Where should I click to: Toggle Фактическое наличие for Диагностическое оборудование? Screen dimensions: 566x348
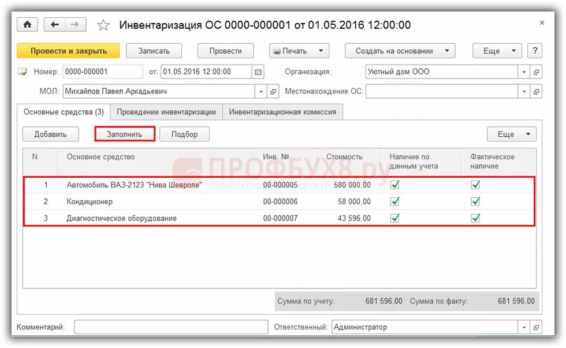pos(475,218)
